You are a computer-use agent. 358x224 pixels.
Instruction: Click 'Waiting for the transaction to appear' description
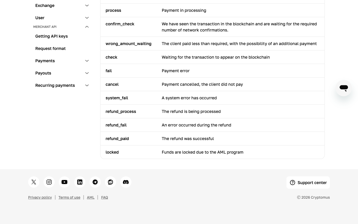[216, 57]
